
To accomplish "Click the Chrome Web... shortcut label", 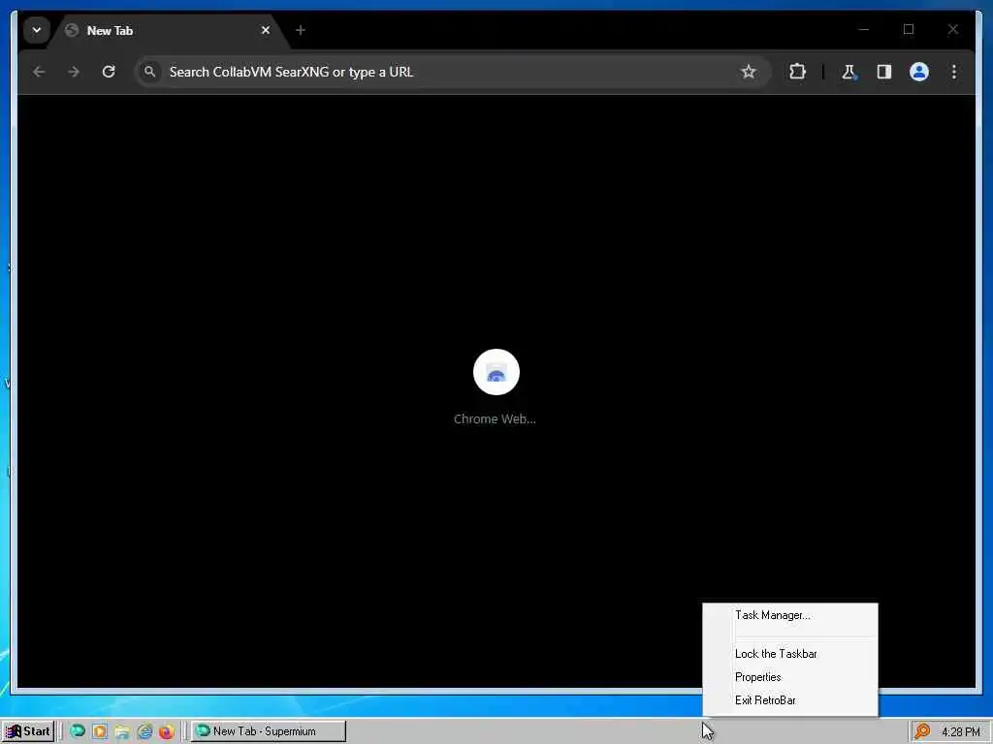I will 495,418.
